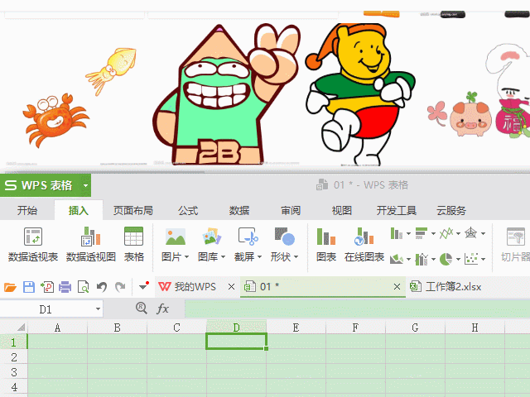Click into the formula bar input
This screenshot has height=397, width=530.
point(357,309)
